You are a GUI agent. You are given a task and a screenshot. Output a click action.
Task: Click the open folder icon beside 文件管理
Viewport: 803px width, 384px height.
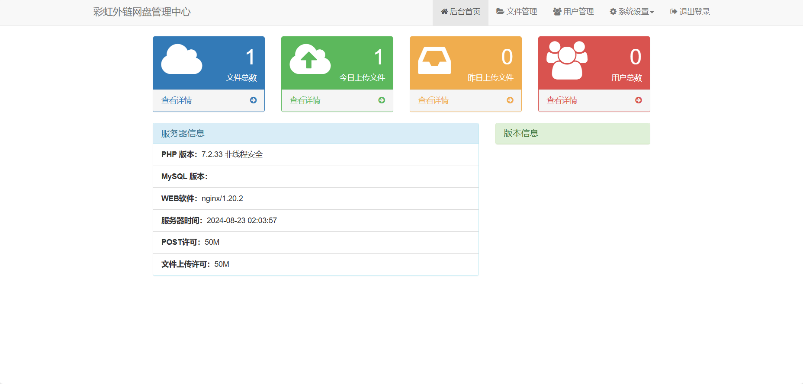501,12
